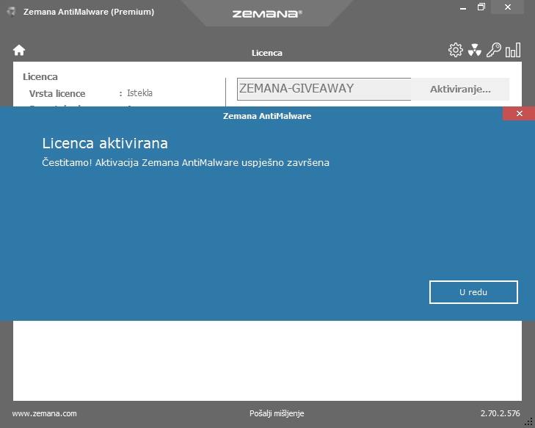Click the Aktiviranje... button
Screen dimensions: 535x428
coord(459,90)
